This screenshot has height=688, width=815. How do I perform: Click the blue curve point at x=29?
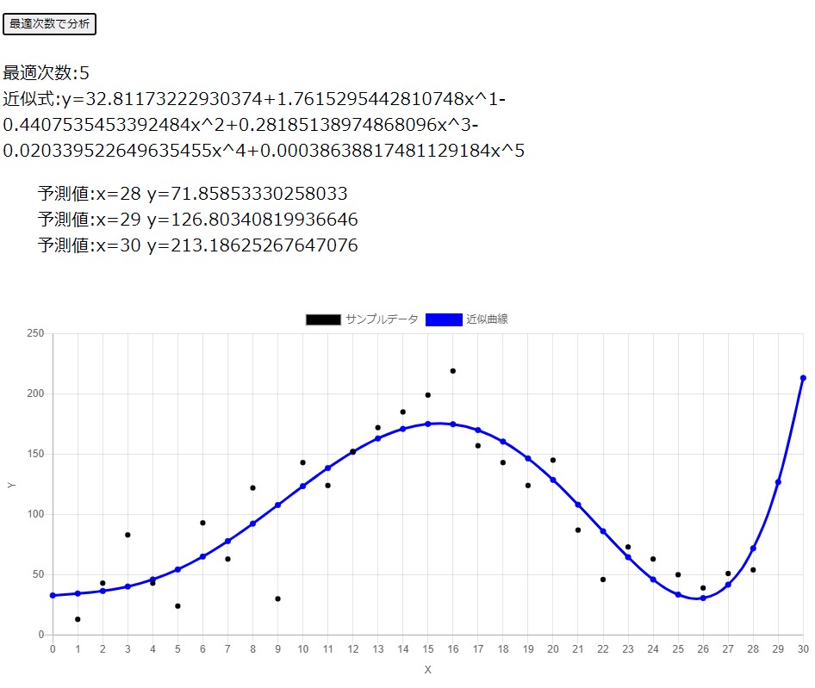pos(778,482)
